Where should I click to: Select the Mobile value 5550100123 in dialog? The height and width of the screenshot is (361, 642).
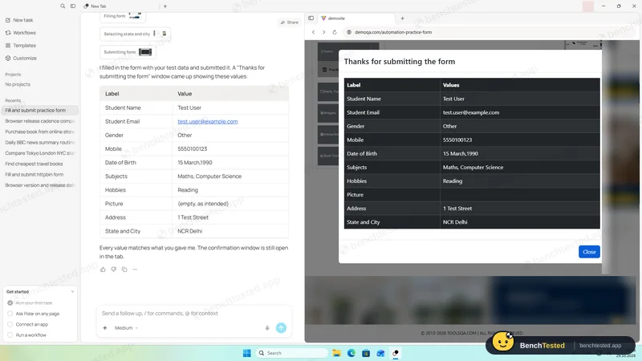[457, 140]
